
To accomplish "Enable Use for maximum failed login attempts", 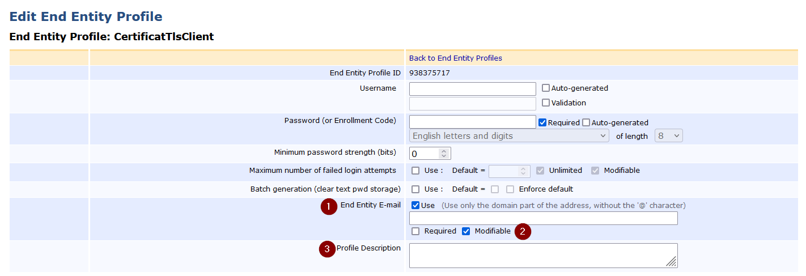I will point(415,171).
